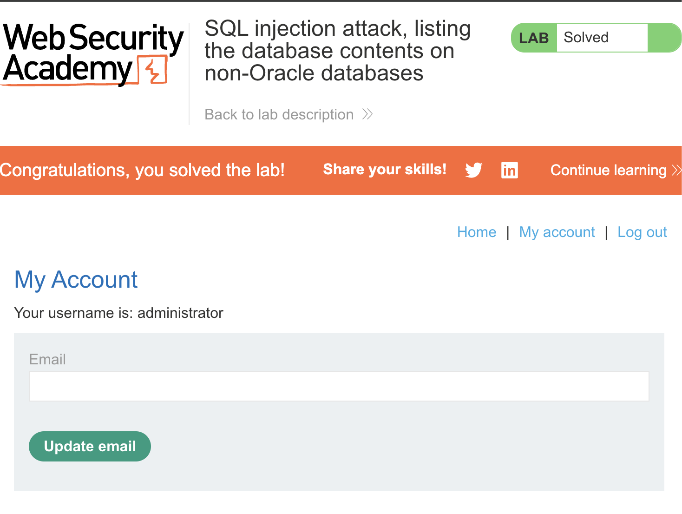Click the Share your skills! text
The height and width of the screenshot is (514, 682).
[x=385, y=170]
